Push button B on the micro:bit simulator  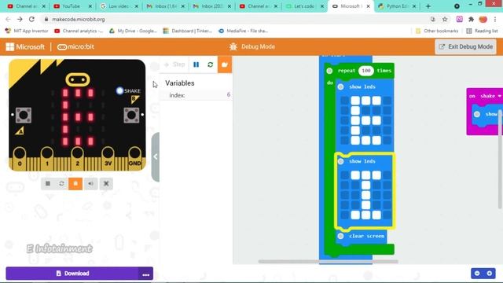tap(131, 115)
